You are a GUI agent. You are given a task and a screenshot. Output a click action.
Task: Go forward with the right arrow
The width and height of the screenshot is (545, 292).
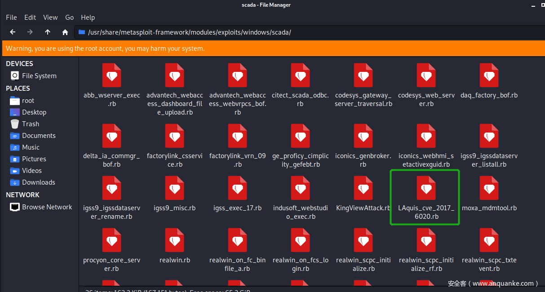(30, 32)
